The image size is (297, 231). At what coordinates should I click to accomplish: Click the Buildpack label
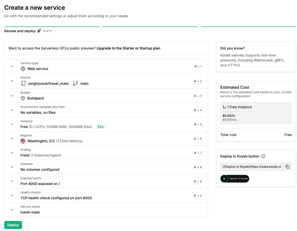[x=36, y=98]
